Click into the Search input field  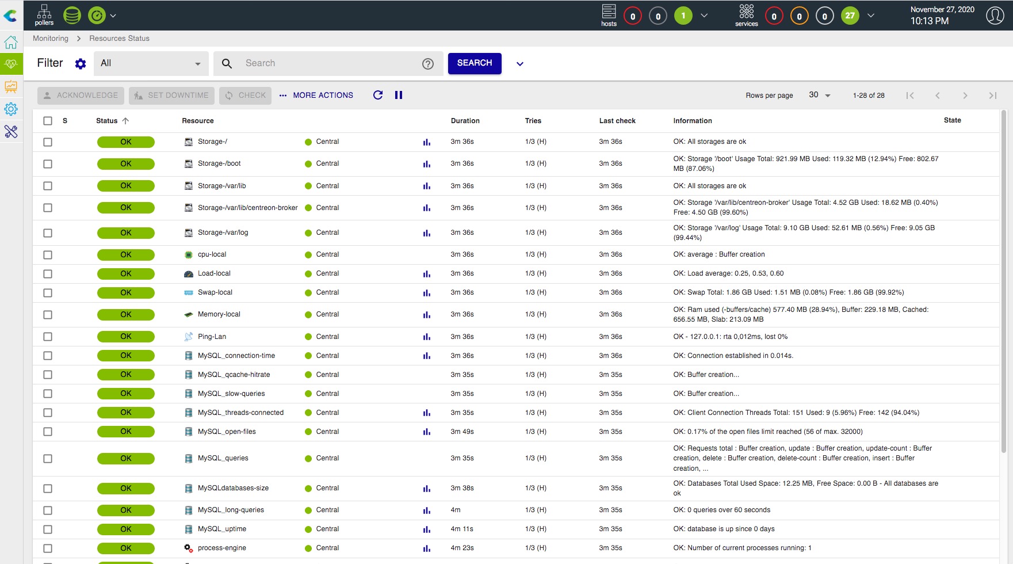(328, 63)
